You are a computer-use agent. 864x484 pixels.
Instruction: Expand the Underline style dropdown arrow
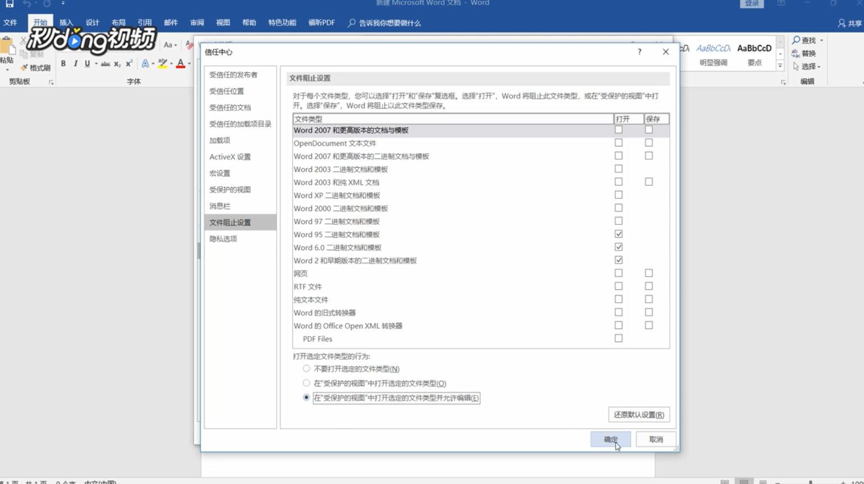pos(96,64)
